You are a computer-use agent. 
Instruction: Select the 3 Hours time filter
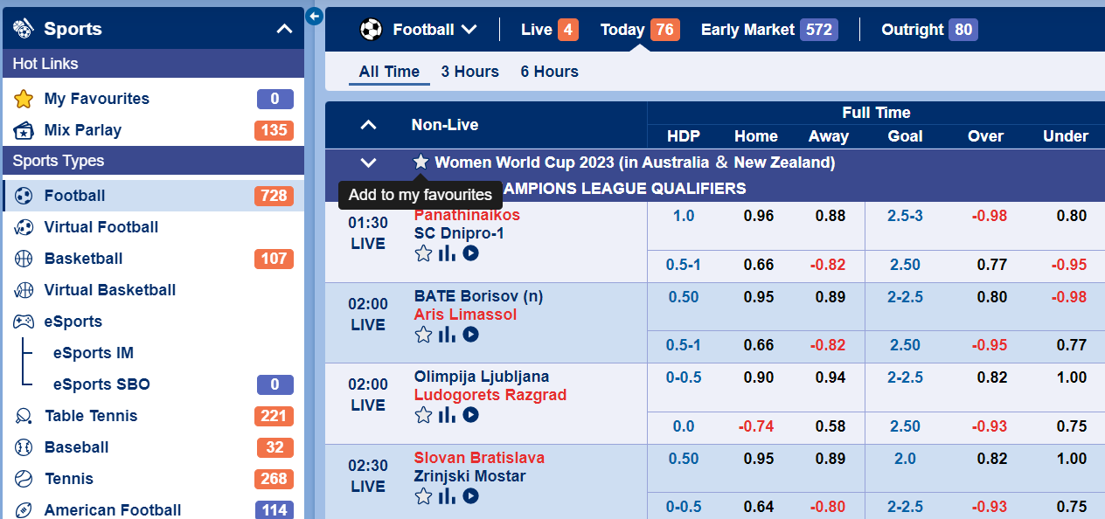(x=469, y=72)
